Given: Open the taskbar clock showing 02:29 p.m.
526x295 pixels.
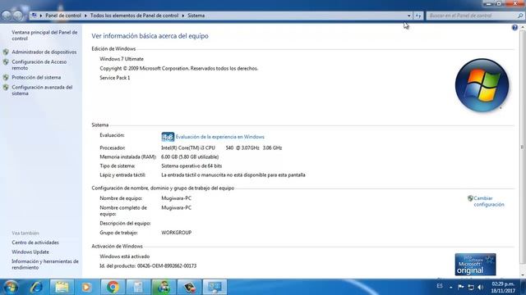Looking at the screenshot, I should coord(503,288).
